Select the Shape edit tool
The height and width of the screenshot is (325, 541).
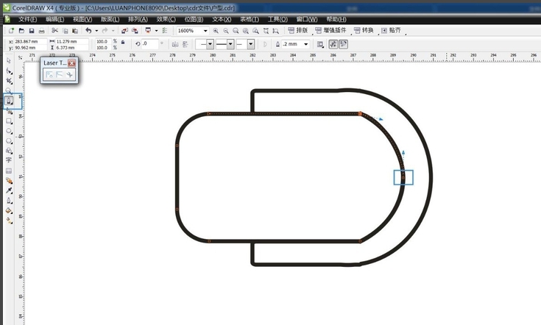click(9, 71)
